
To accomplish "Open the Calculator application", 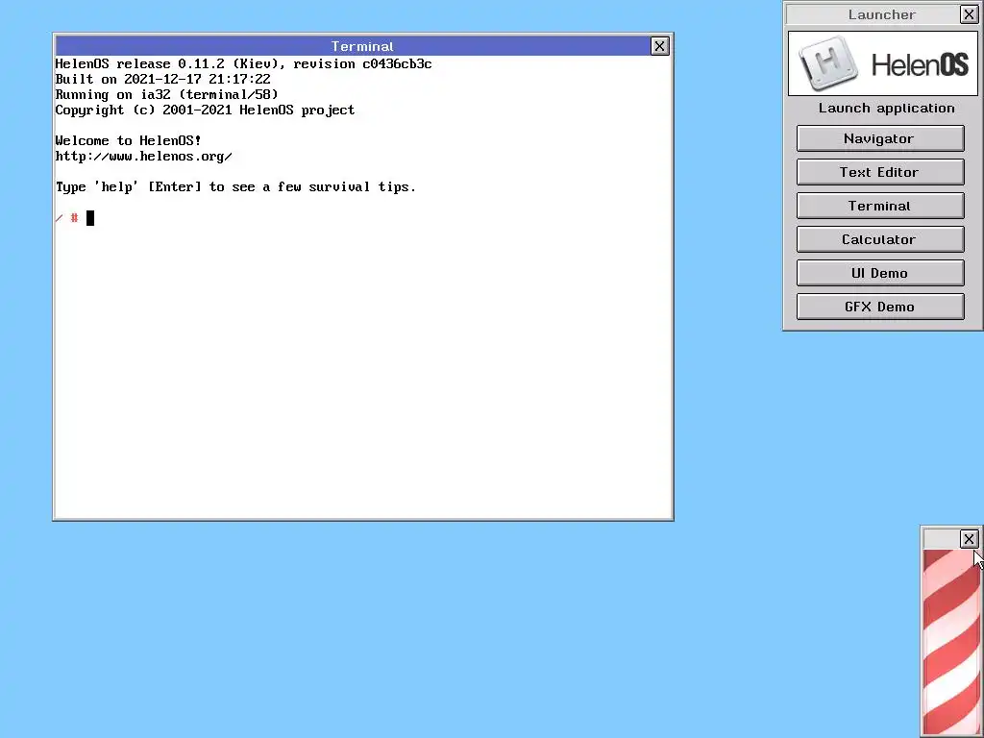I will click(x=880, y=239).
